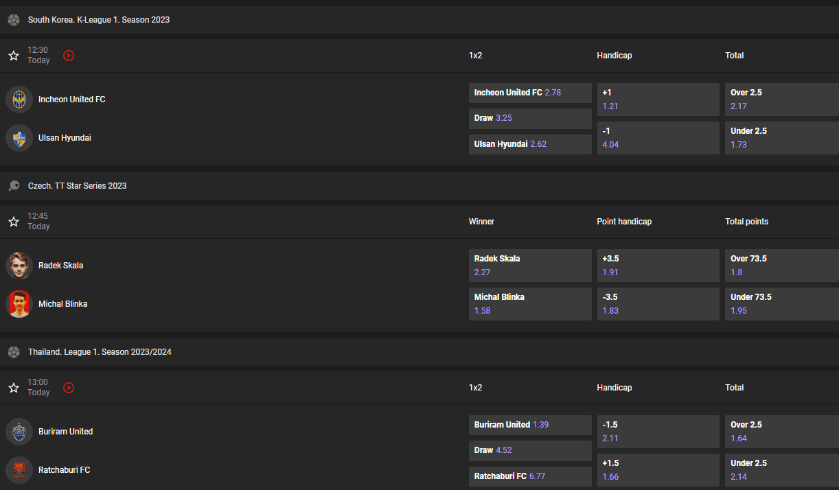Click Michal Blinka's player photo
This screenshot has height=490, width=839.
pos(19,304)
